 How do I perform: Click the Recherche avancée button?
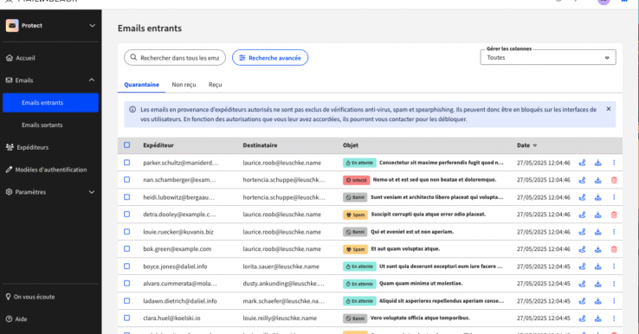click(x=270, y=58)
